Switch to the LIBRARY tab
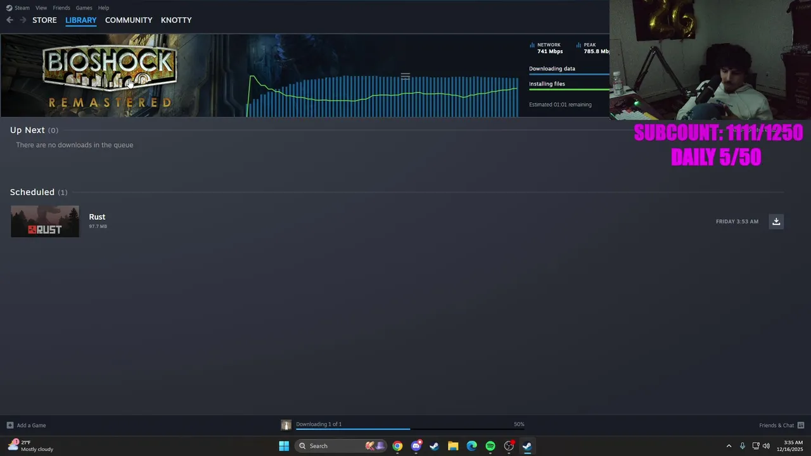The image size is (811, 456). coord(81,20)
